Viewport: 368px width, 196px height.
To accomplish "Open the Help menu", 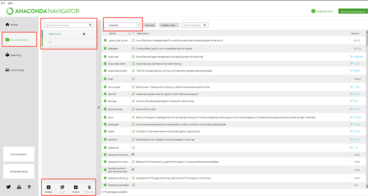I will click(10, 3).
